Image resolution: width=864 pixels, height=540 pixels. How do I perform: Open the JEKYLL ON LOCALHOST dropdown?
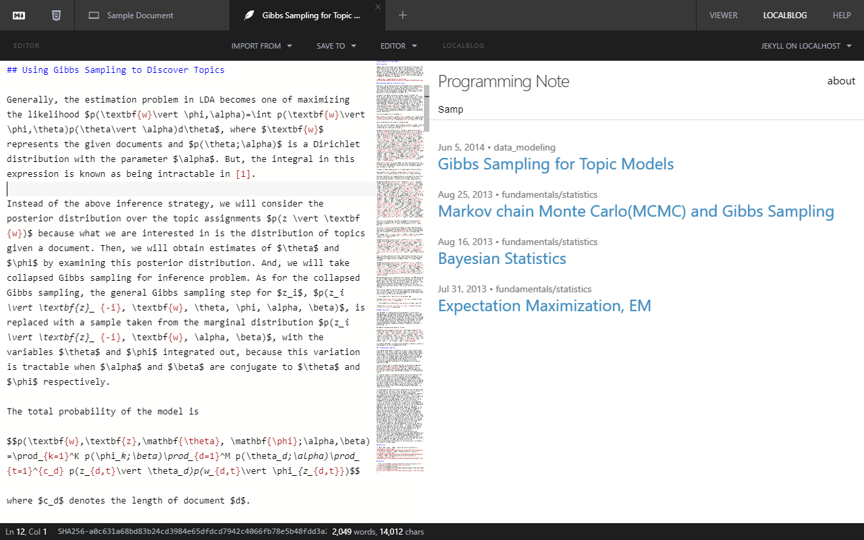pos(806,46)
